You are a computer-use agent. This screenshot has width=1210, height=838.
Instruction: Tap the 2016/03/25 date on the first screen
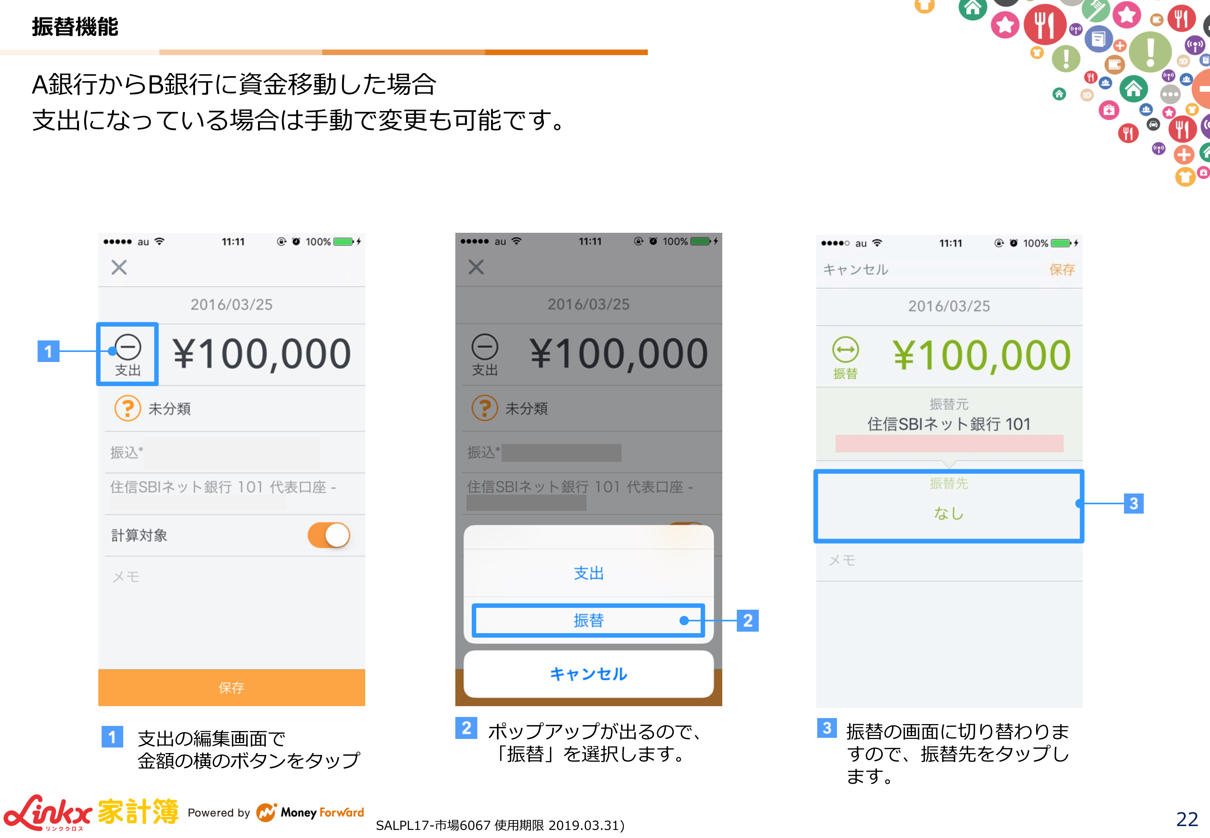pyautogui.click(x=232, y=305)
